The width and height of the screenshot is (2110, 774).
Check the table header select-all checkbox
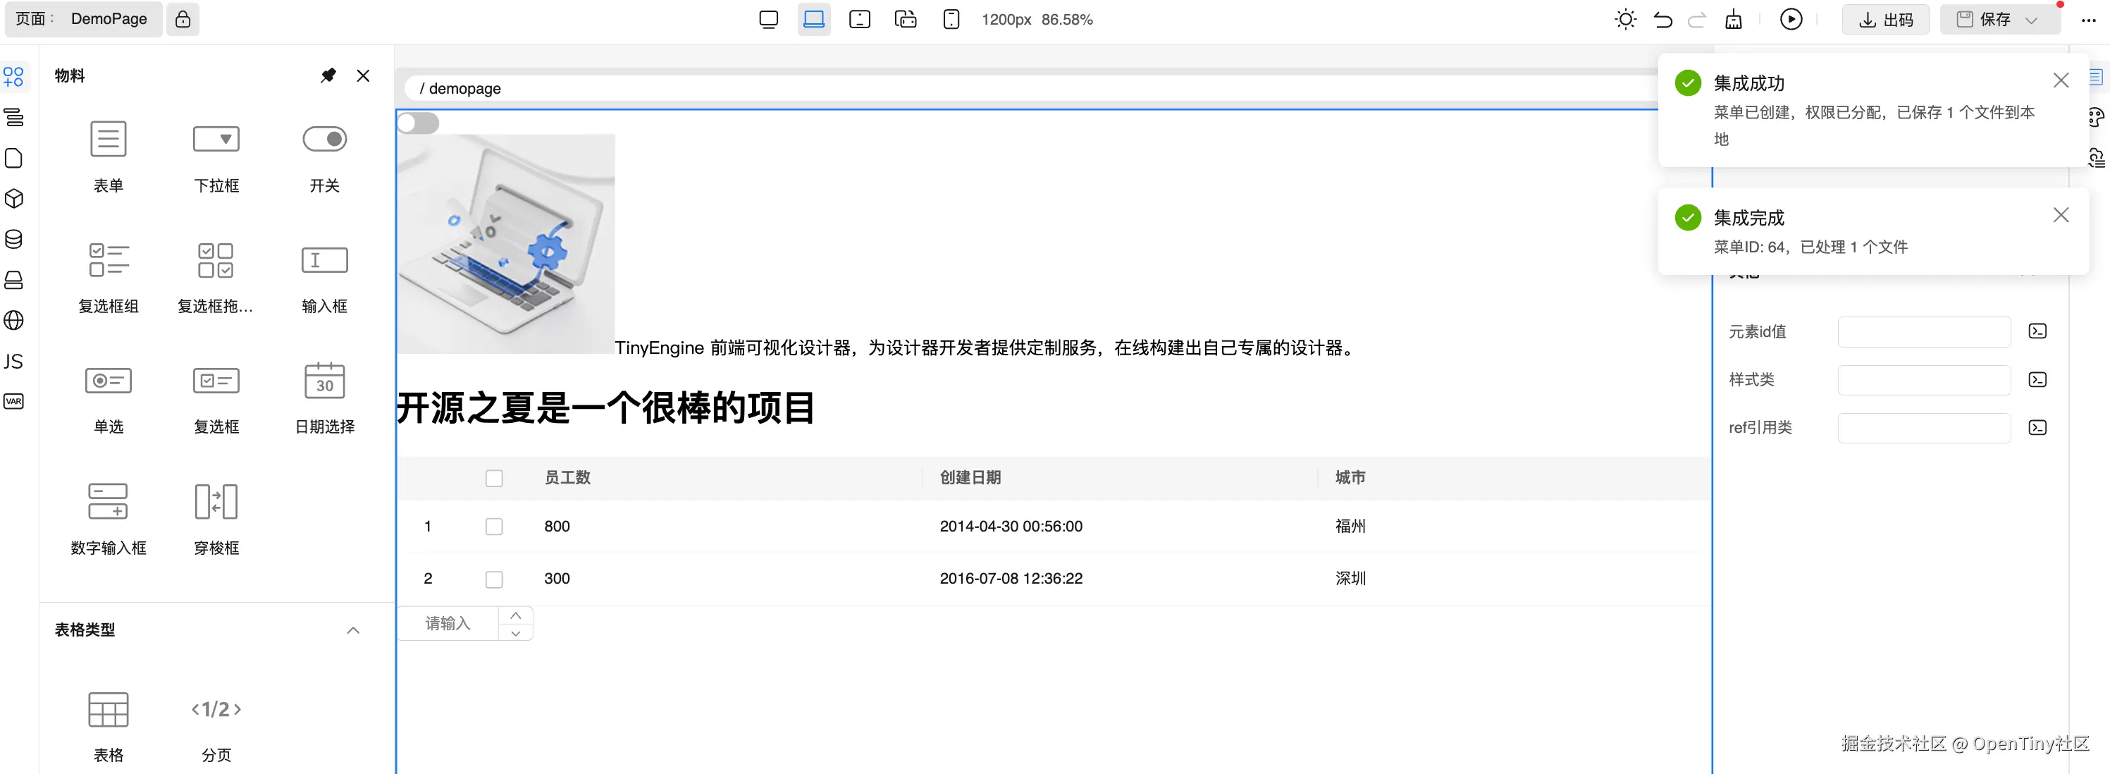click(x=494, y=479)
